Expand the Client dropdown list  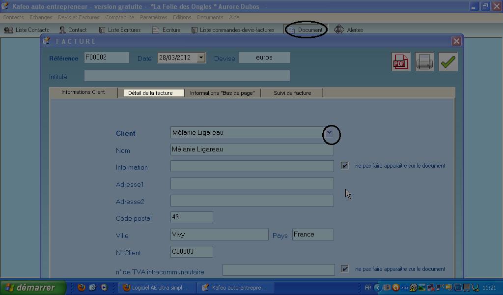tap(330, 133)
